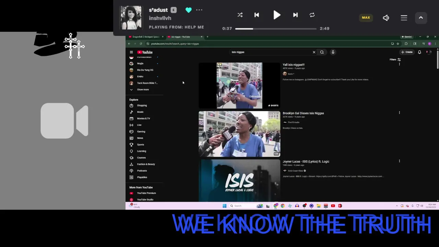Click the Windows taskbar search box

click(x=246, y=206)
